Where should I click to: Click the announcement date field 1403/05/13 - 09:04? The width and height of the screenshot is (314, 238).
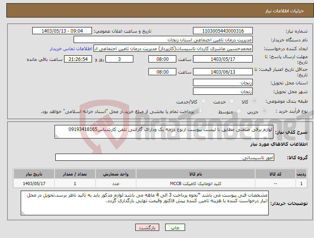point(62,31)
